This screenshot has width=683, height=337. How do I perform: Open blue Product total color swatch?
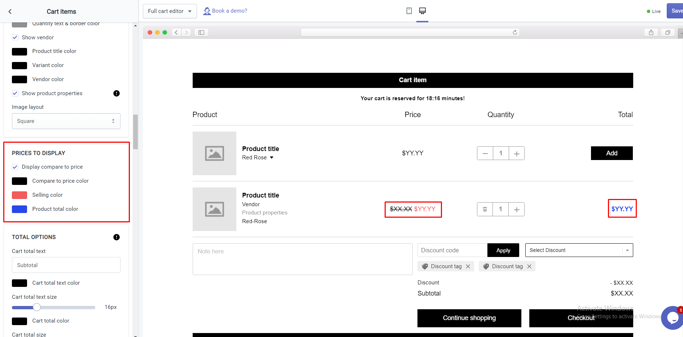19,209
